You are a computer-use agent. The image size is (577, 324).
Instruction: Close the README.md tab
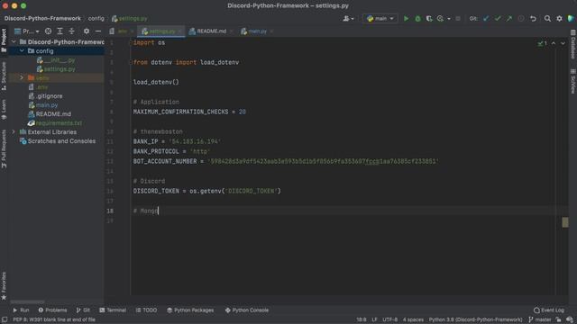[x=231, y=31]
